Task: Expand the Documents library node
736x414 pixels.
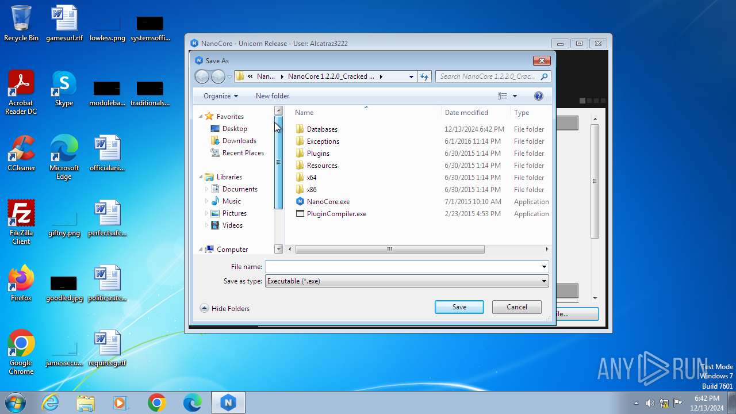Action: (207, 189)
